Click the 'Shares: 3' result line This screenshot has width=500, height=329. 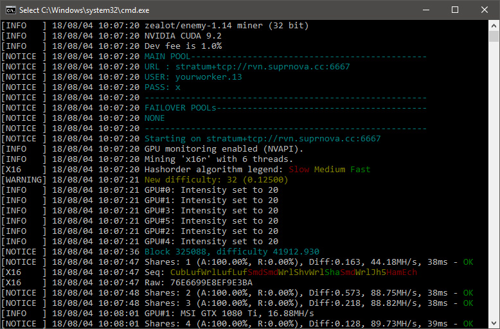[308, 303]
